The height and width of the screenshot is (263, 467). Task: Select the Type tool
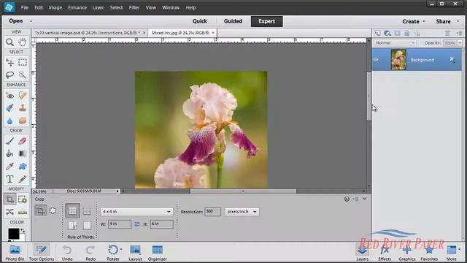point(9,179)
